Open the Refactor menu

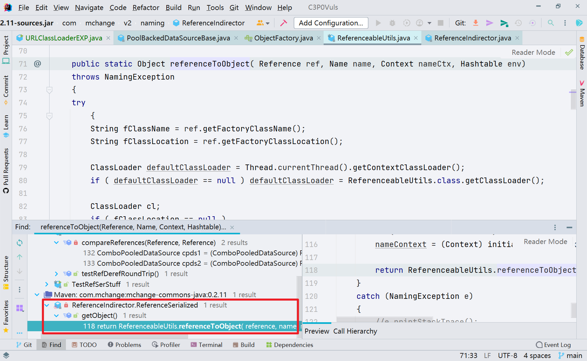point(146,7)
